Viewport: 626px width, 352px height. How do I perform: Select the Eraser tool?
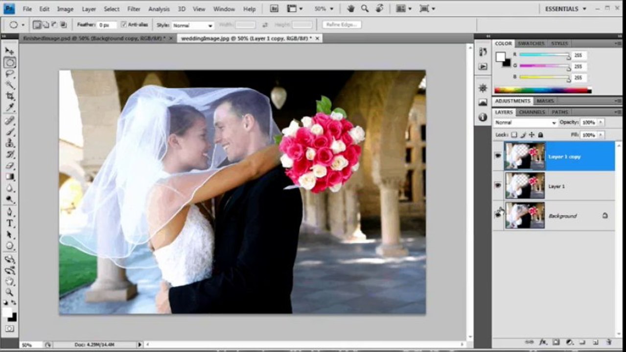click(10, 166)
